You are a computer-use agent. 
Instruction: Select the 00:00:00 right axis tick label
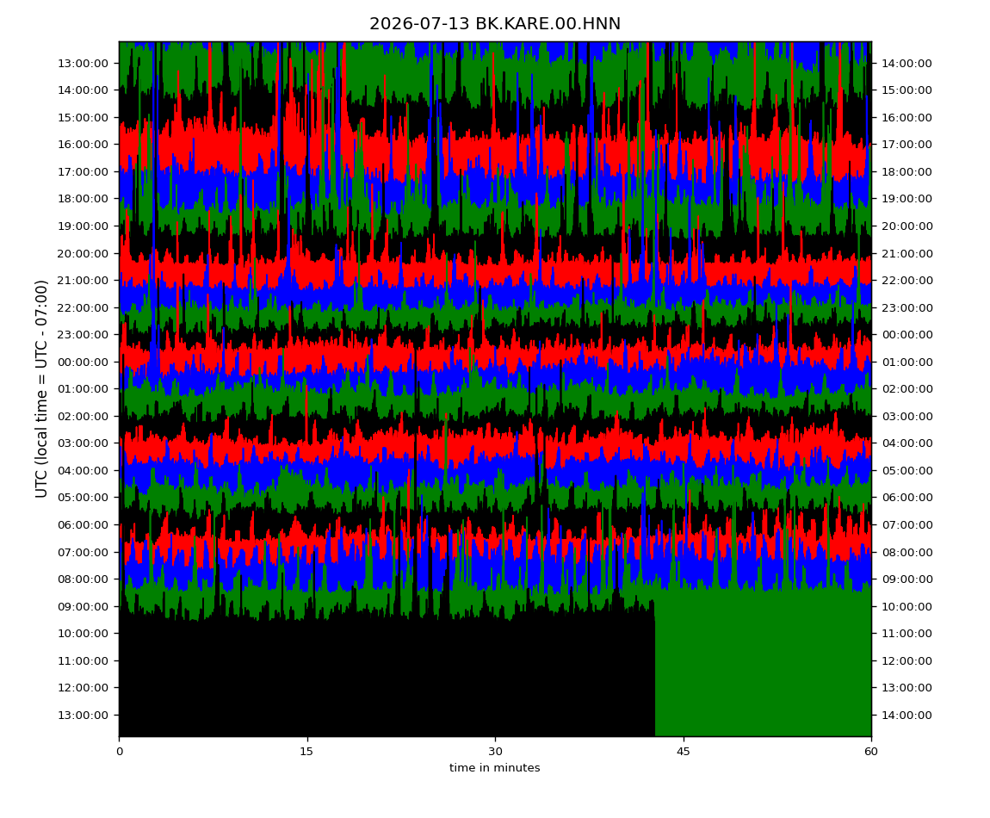click(x=906, y=335)
